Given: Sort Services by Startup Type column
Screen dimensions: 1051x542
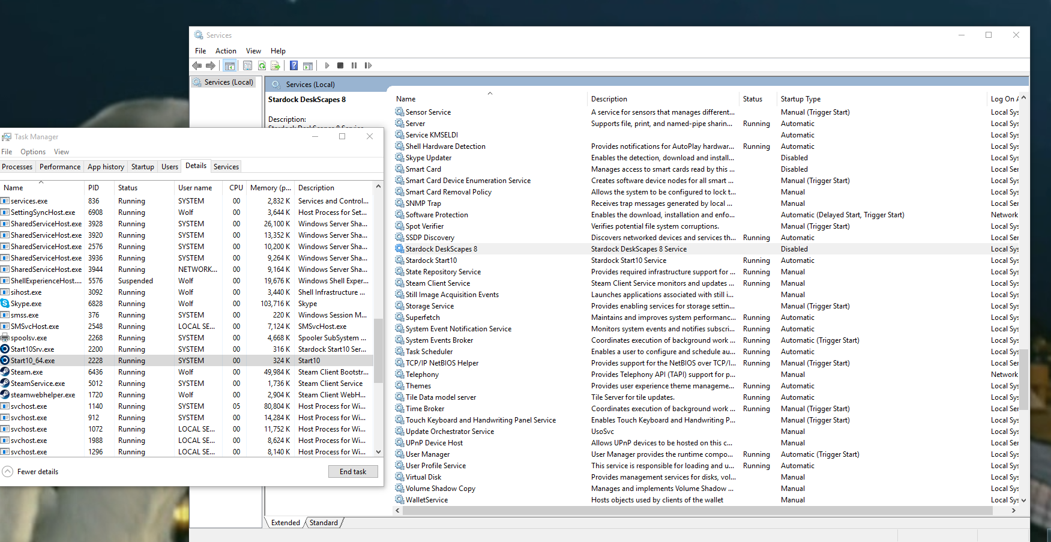Looking at the screenshot, I should [x=882, y=99].
